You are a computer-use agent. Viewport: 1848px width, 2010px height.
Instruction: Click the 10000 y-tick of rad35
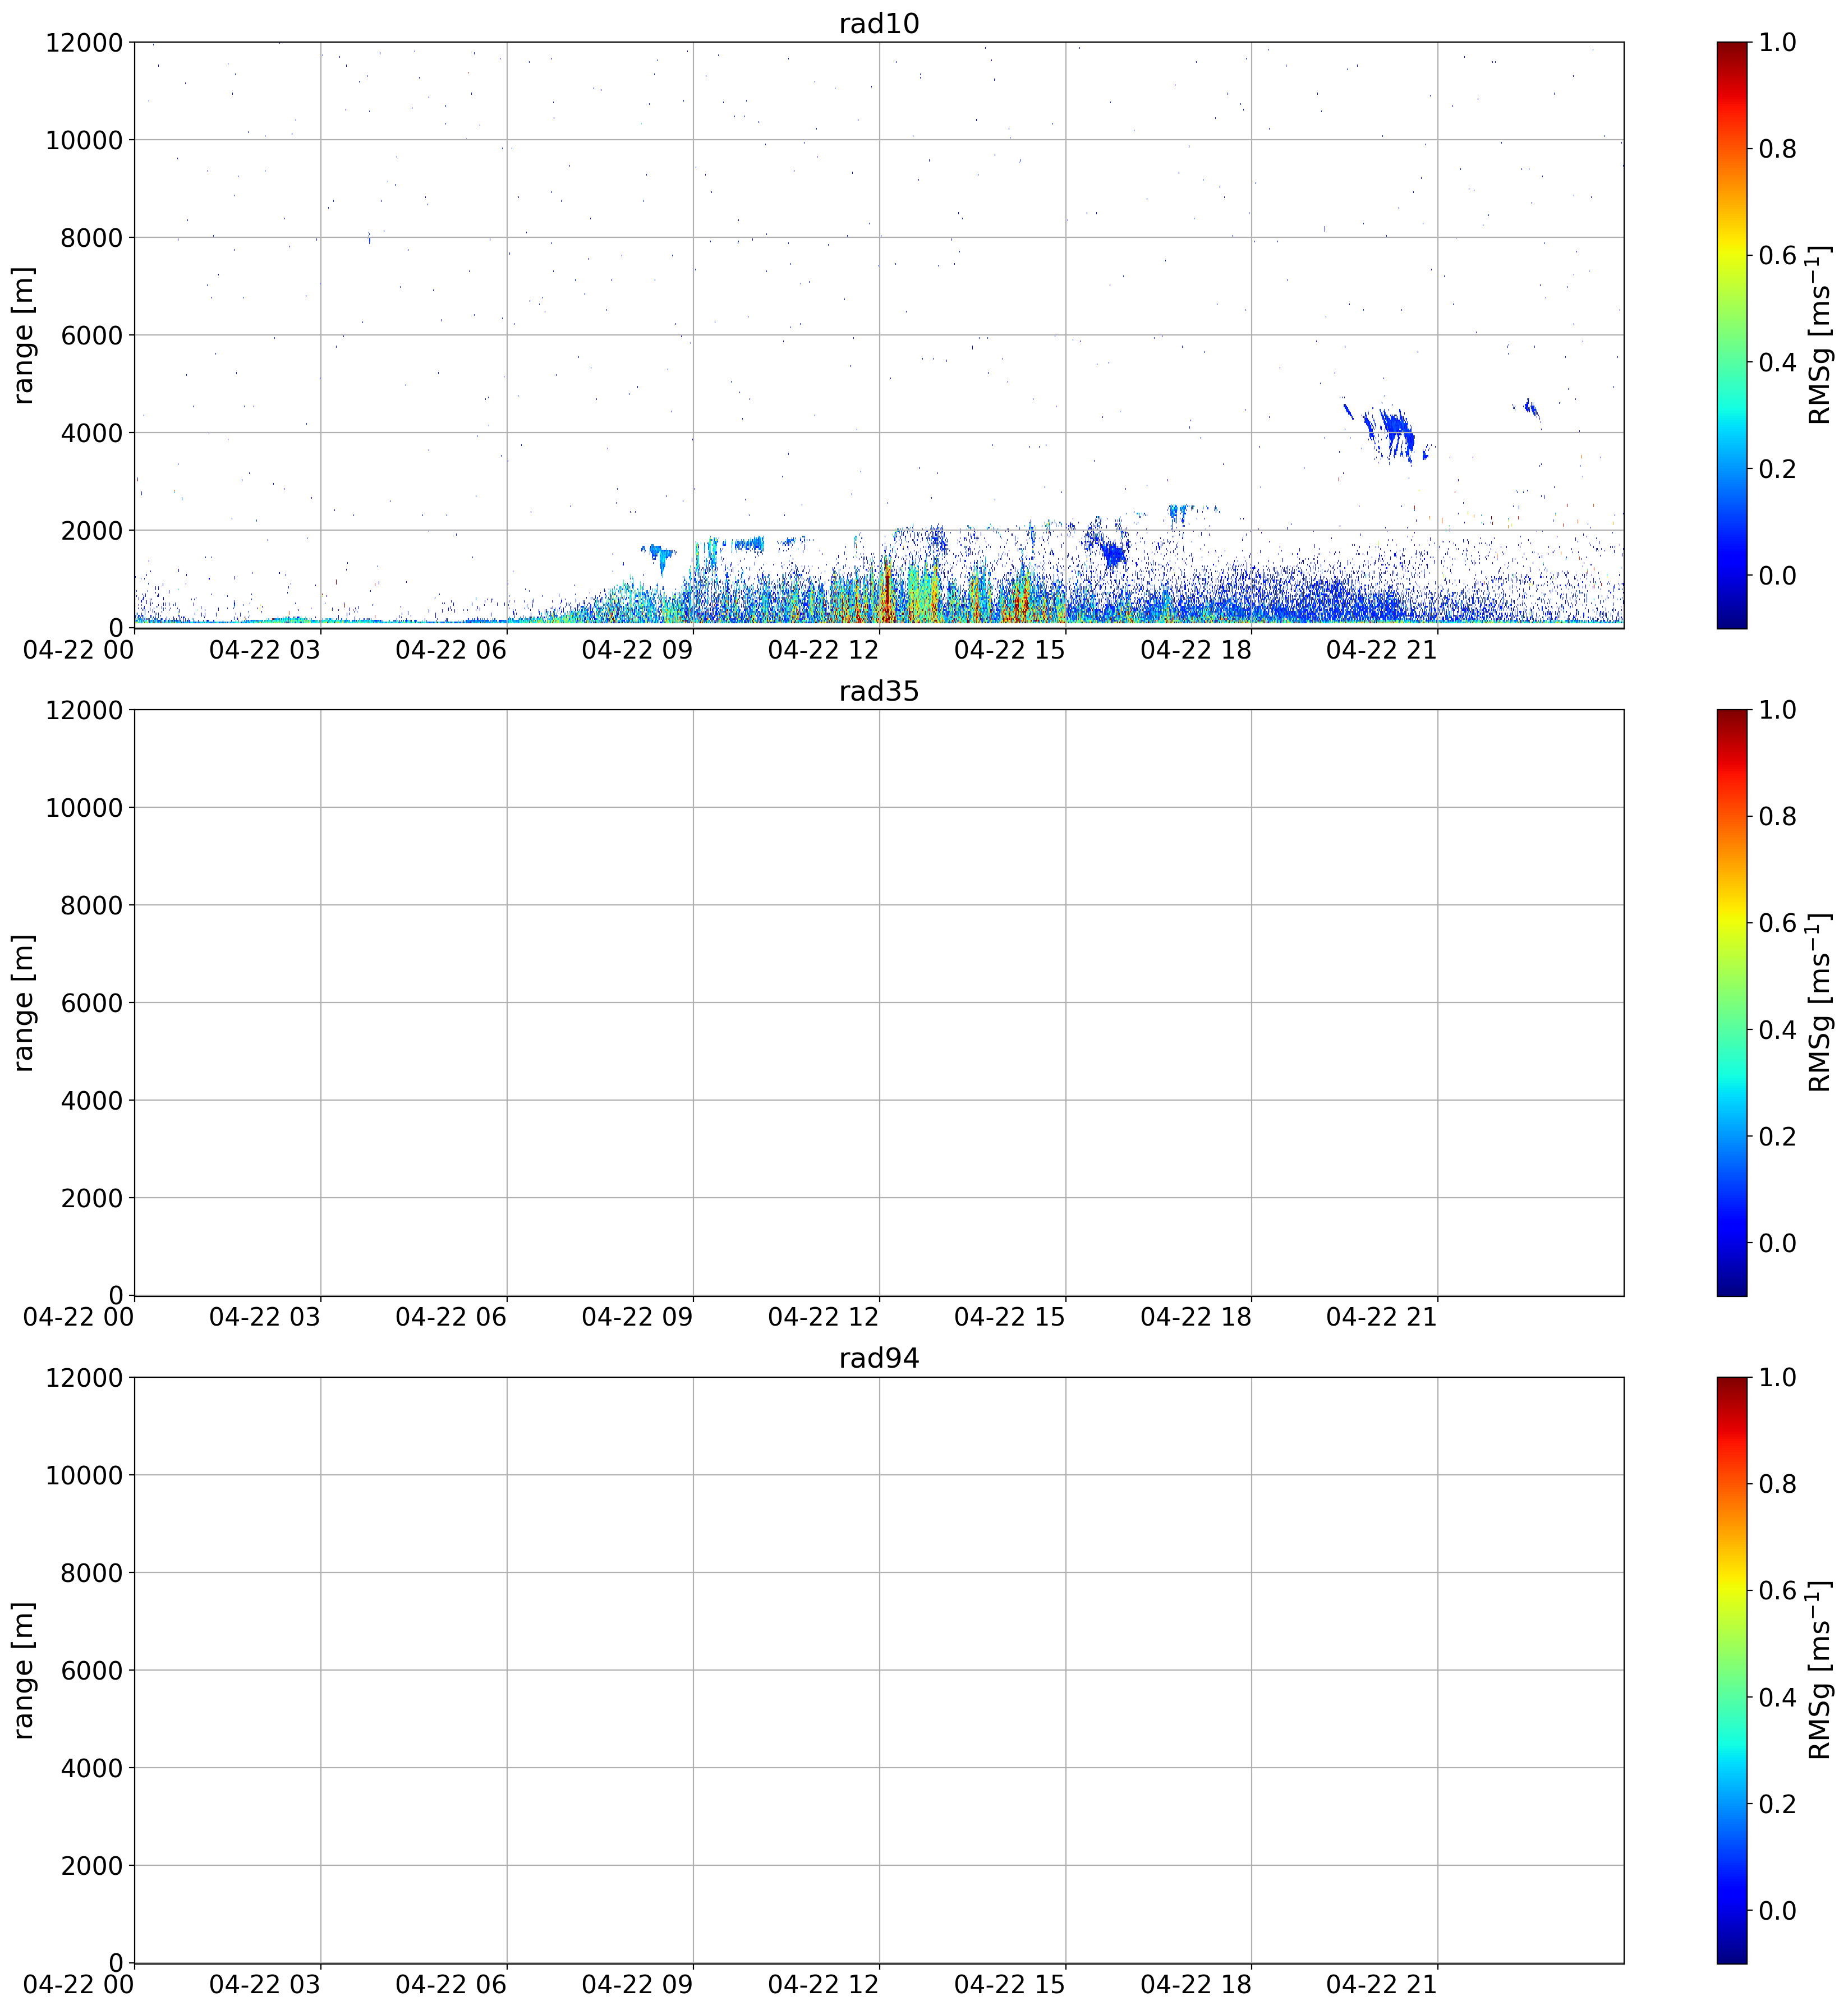click(84, 808)
